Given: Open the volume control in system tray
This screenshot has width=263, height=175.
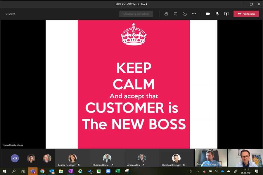Looking at the screenshot, I should (216, 171).
